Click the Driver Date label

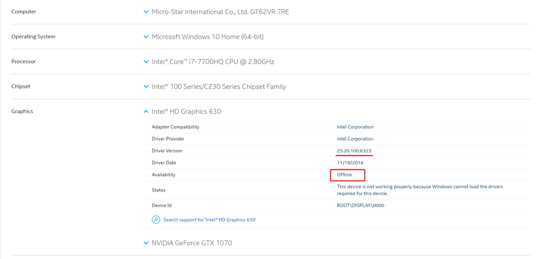[x=164, y=163]
